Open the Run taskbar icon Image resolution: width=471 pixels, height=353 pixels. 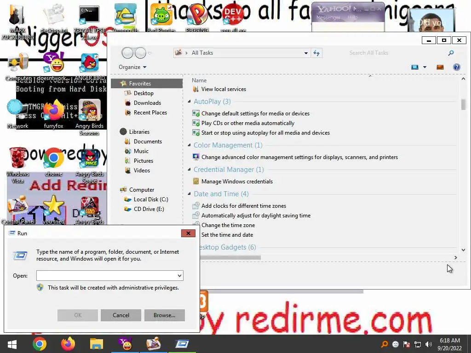[x=182, y=344]
